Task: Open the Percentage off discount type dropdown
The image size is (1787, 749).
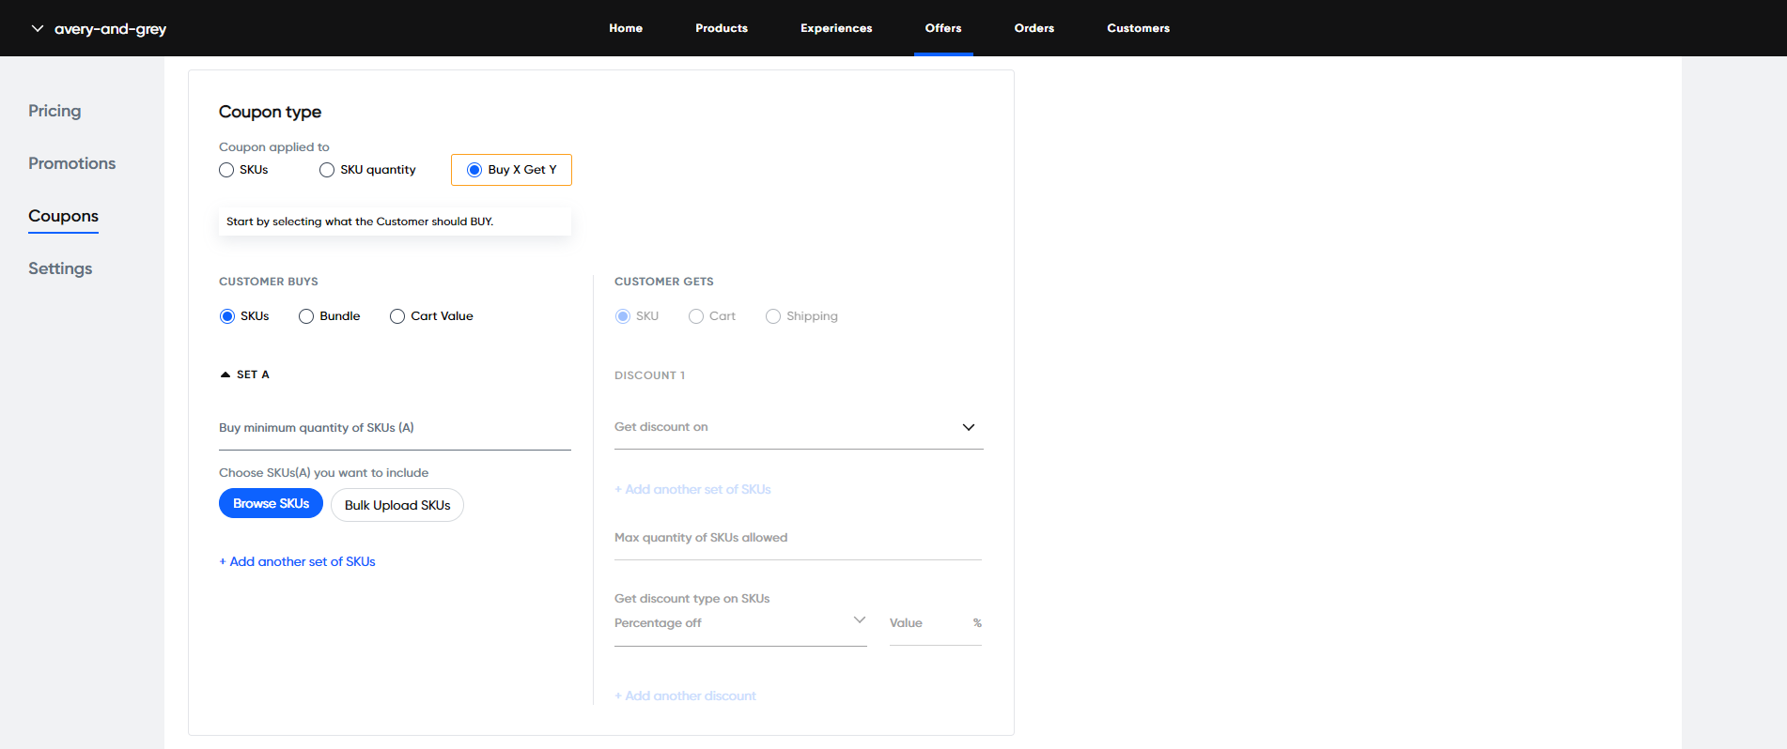Action: point(740,623)
